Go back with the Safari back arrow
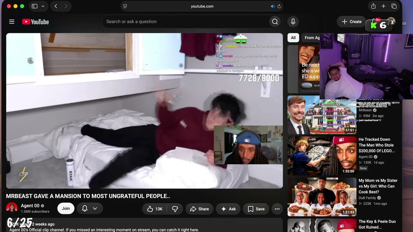Viewport: 413px width, 232px height. tap(56, 6)
